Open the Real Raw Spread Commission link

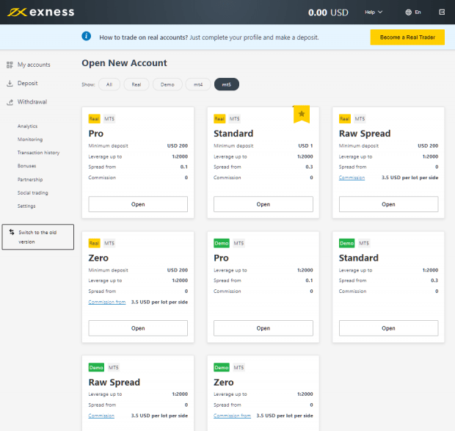[x=352, y=178]
